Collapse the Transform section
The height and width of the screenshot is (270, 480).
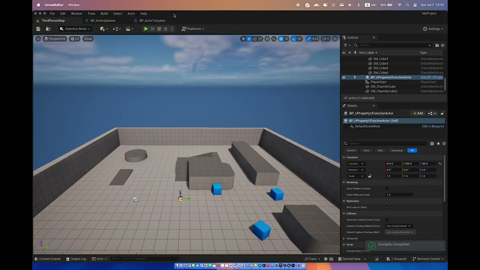[344, 157]
